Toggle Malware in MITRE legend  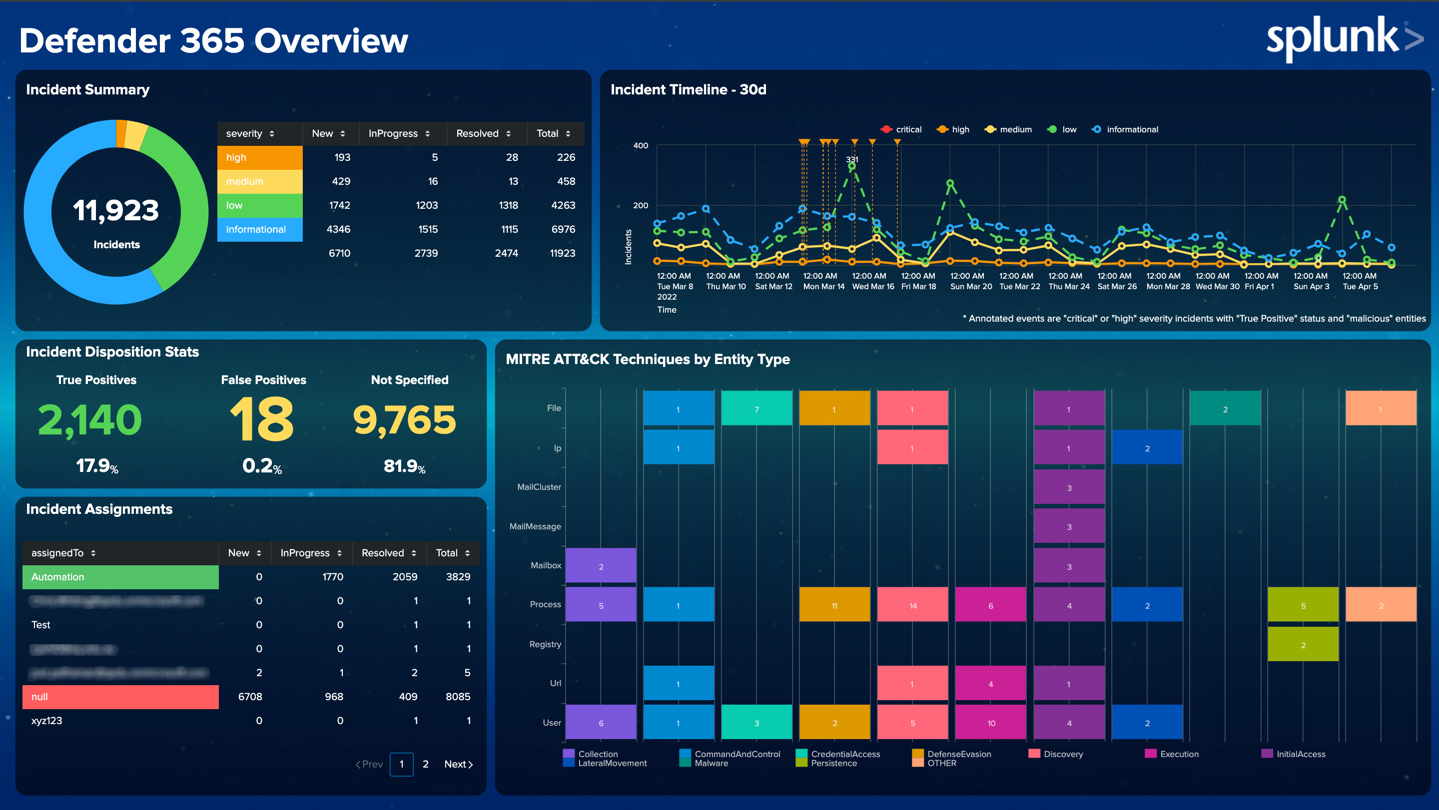pos(705,763)
